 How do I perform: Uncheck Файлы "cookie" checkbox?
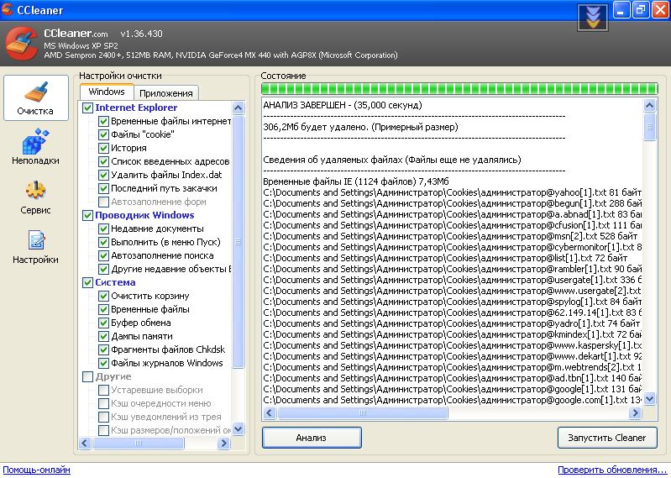[104, 134]
